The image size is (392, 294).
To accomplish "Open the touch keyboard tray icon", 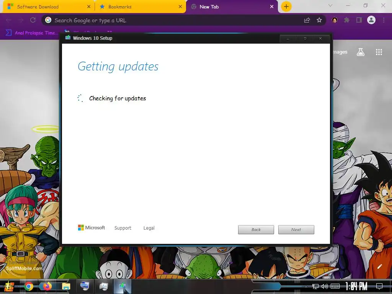I will coord(335,286).
